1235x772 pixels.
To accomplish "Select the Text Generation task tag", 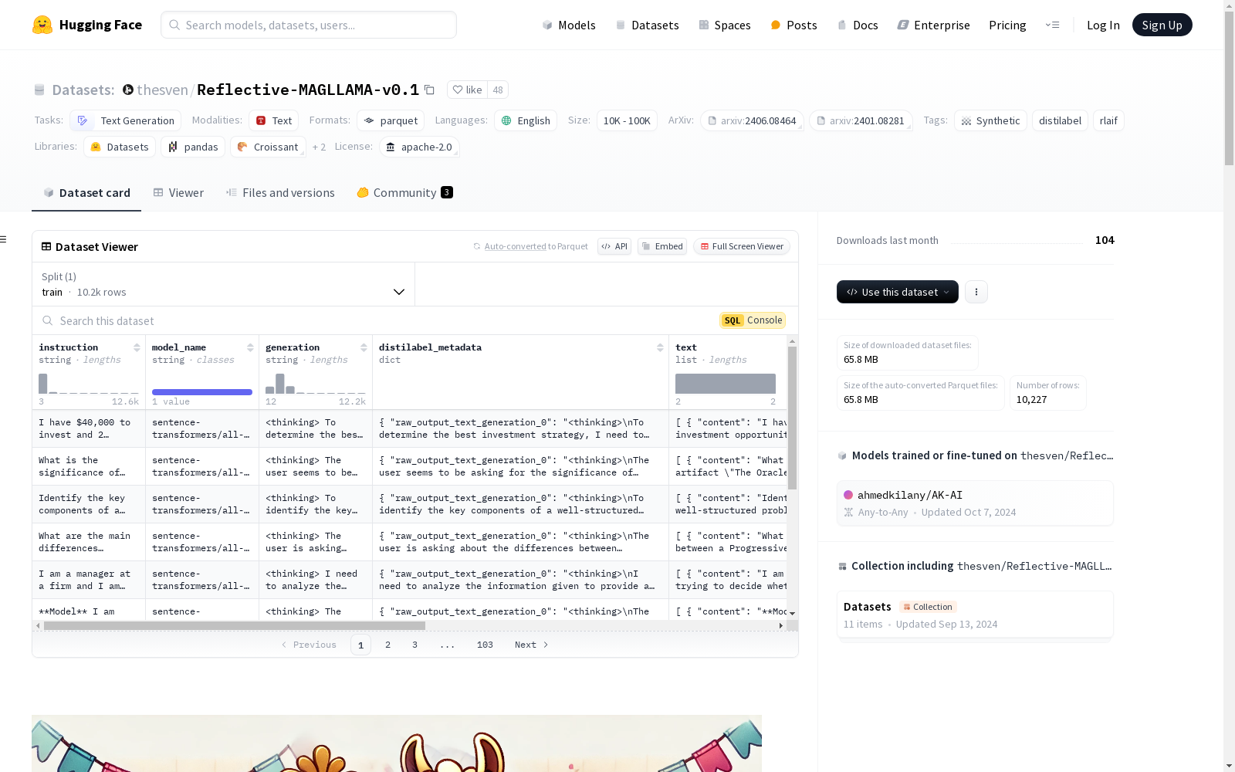I will pos(126,120).
